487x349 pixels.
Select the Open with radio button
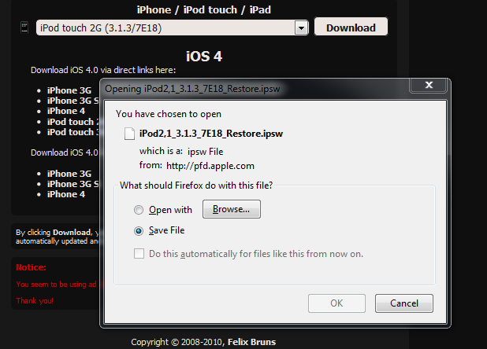pos(139,210)
